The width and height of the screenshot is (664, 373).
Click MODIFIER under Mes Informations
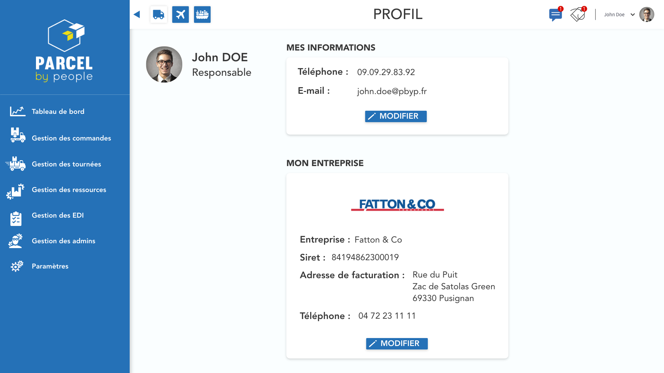coord(396,116)
